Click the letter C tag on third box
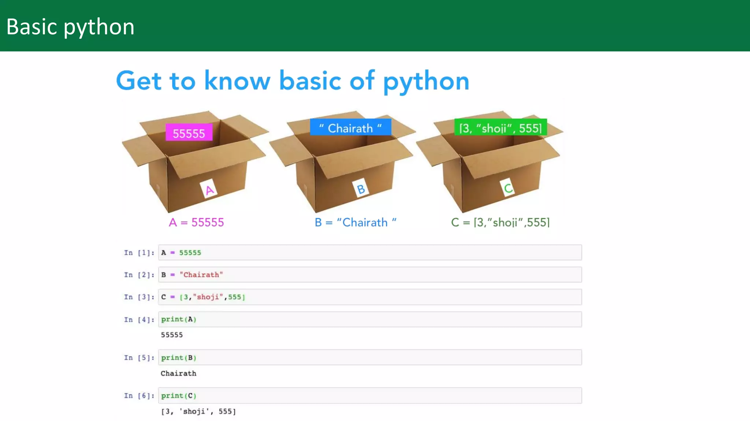 508,188
